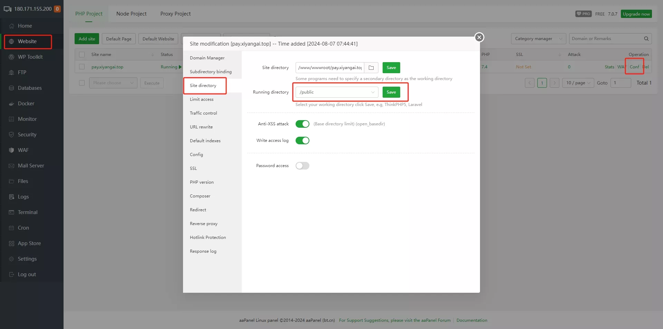The width and height of the screenshot is (663, 329).
Task: Open the Mail Server envelope icon
Action: coord(11,166)
